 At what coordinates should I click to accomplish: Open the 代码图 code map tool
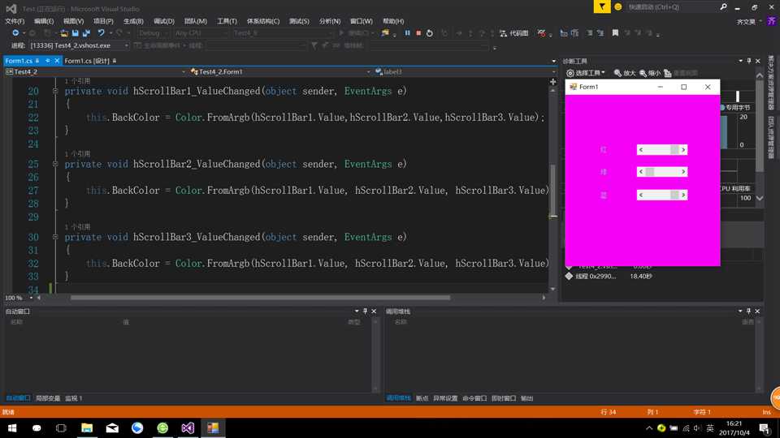click(513, 33)
